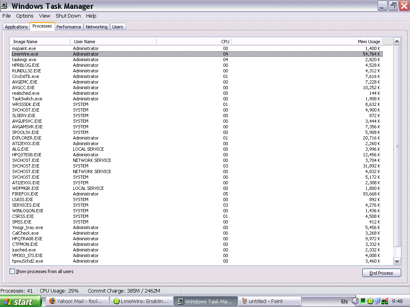This screenshot has height=307, width=410.
Task: Select the SERVICES.EXE process
Action: 26,205
